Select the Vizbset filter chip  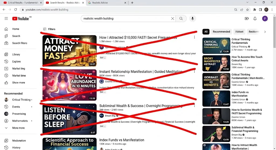[x=239, y=32]
